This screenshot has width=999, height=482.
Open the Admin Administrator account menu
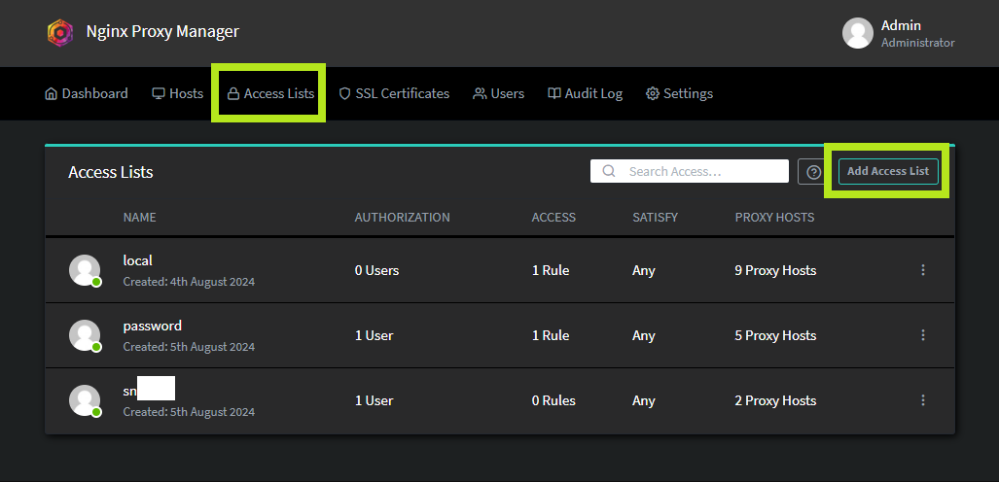[x=916, y=33]
